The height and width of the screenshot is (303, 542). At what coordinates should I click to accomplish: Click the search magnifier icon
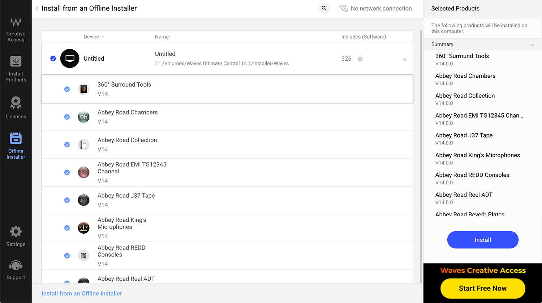[x=324, y=8]
